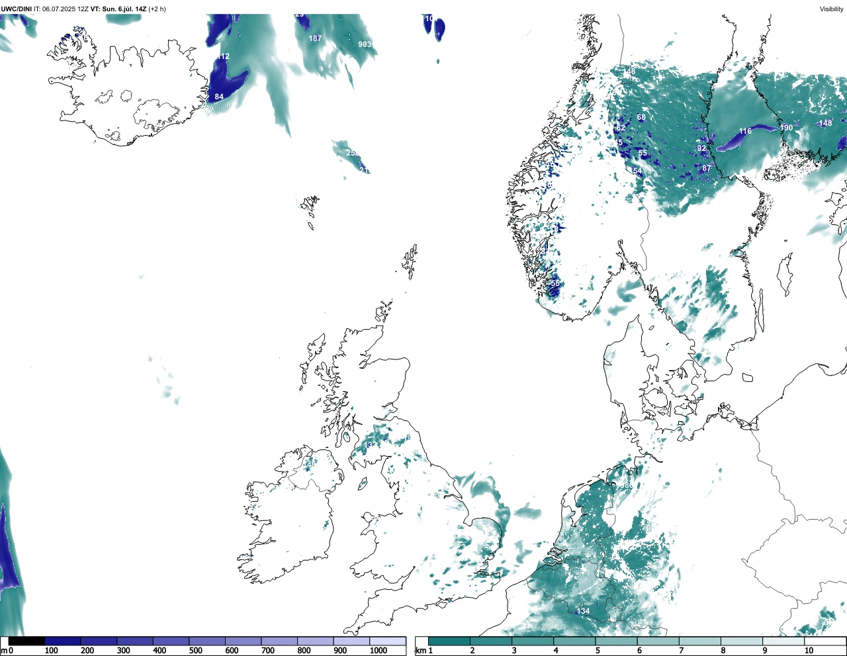This screenshot has width=847, height=656.
Task: Select the 7–8 km pale teal legend swatch
Action: (699, 641)
